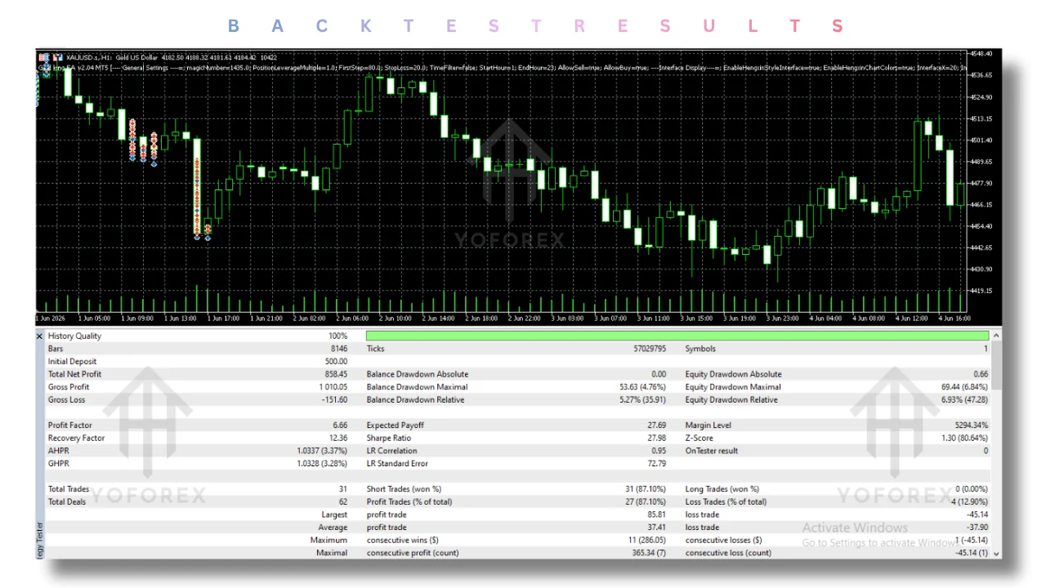The height and width of the screenshot is (588, 1046).
Task: Click the Balance Drawdown Maximal value 53.63 (4.76%)
Action: pyautogui.click(x=643, y=387)
